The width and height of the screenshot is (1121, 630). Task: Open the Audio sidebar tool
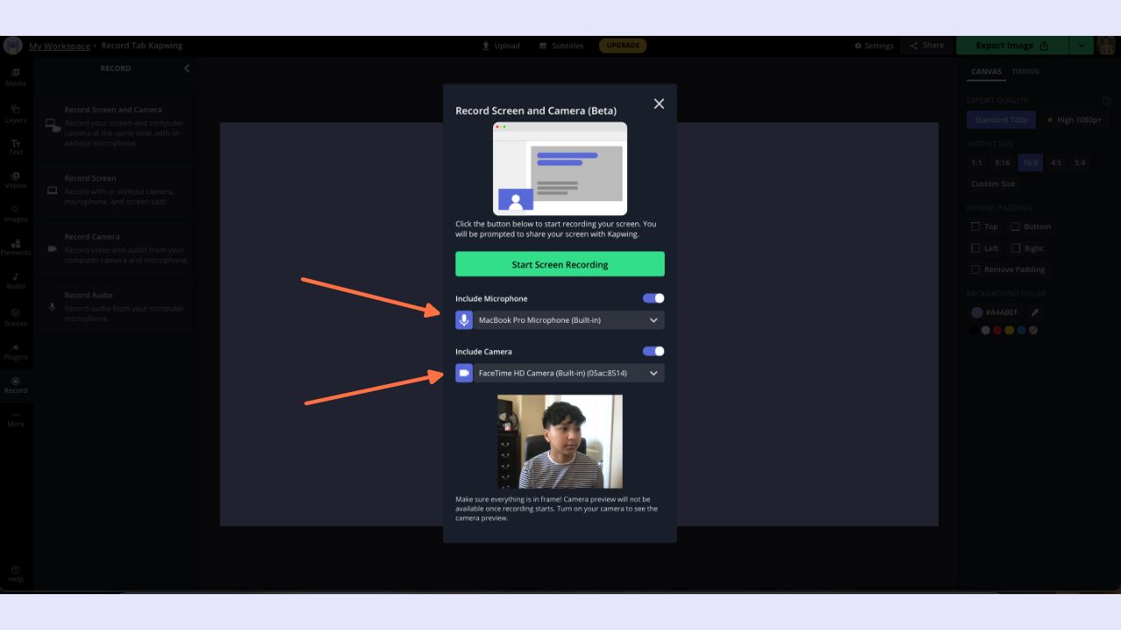[16, 280]
